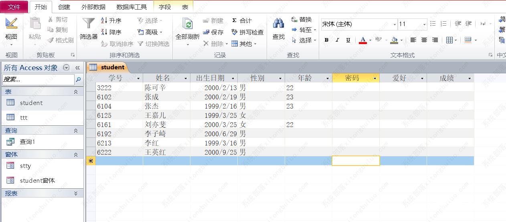Click the navigation pane 搜索 search box
The height and width of the screenshot is (222, 506).
[x=38, y=79]
